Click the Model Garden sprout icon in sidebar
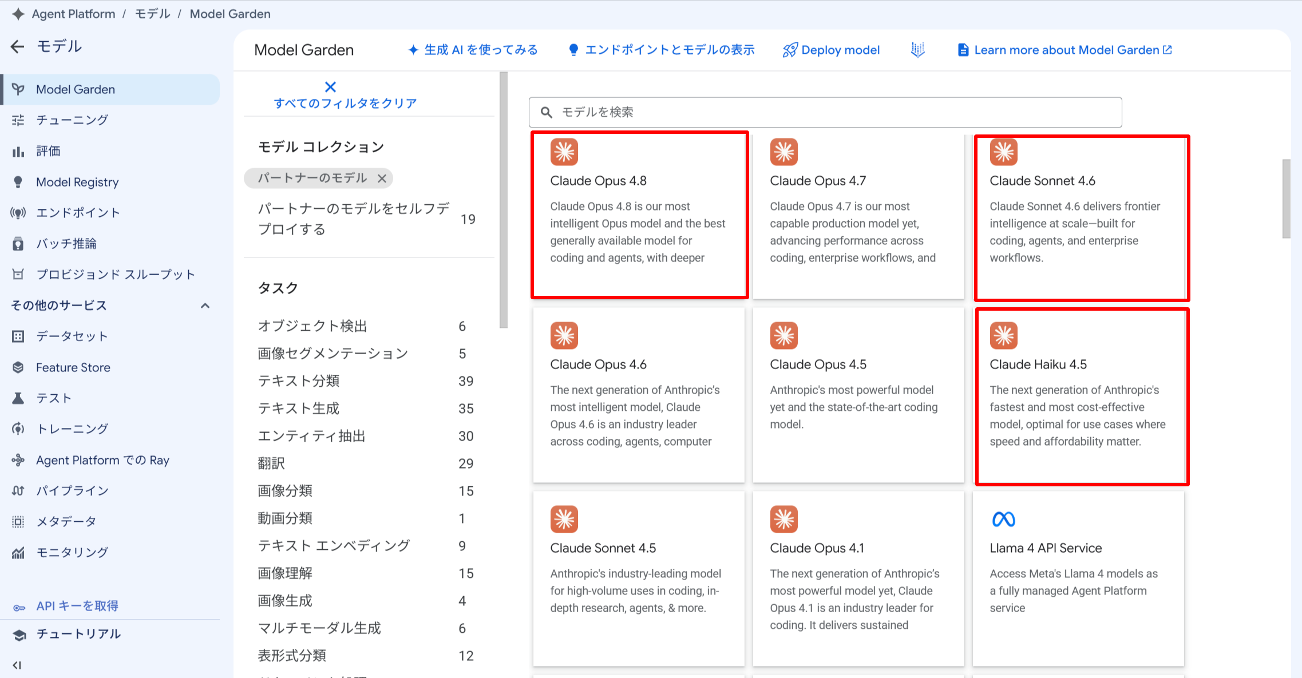 tap(18, 89)
